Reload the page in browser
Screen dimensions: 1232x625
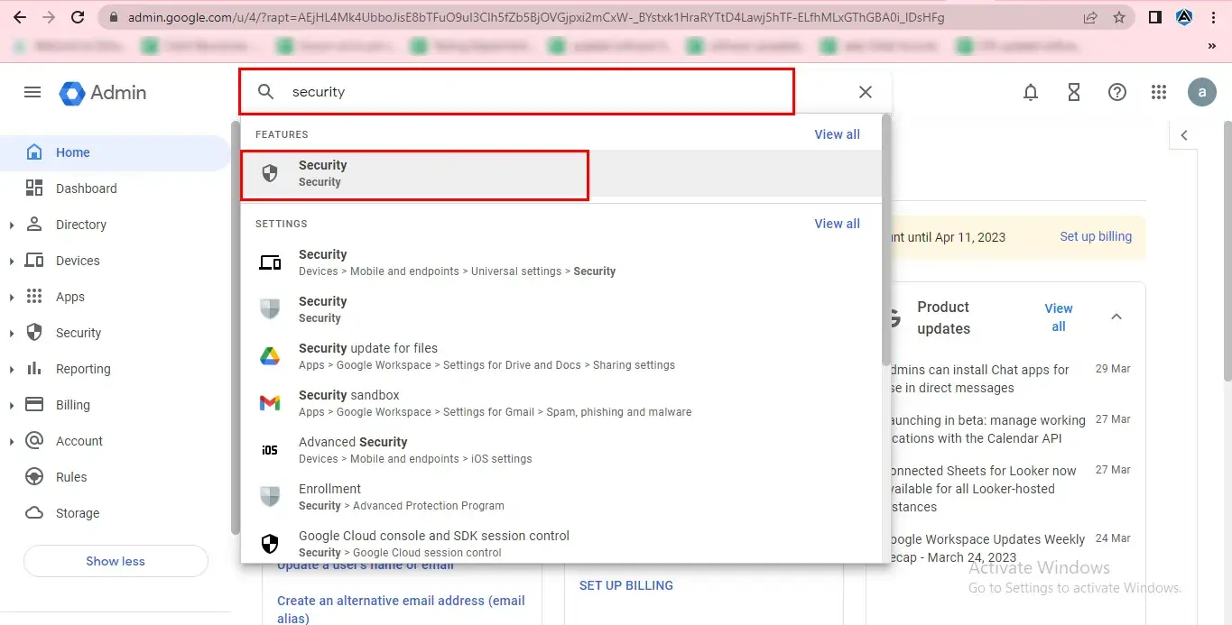(78, 17)
